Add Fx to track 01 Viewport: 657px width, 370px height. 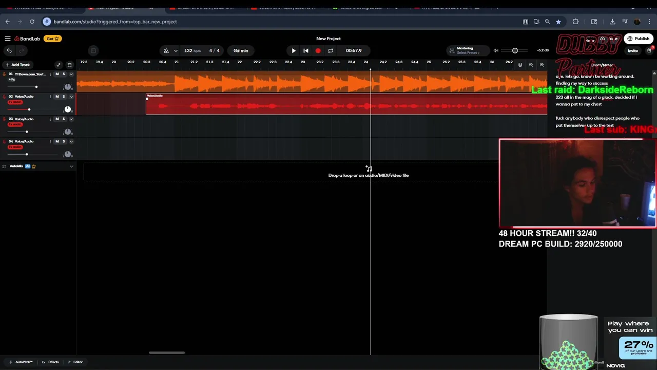click(x=11, y=80)
